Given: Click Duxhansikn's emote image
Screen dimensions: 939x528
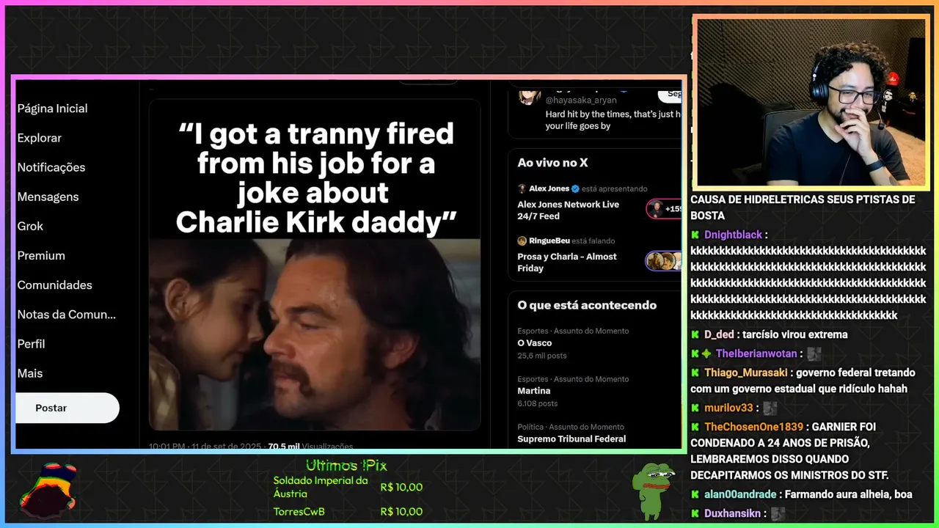Looking at the screenshot, I should pyautogui.click(x=778, y=513).
